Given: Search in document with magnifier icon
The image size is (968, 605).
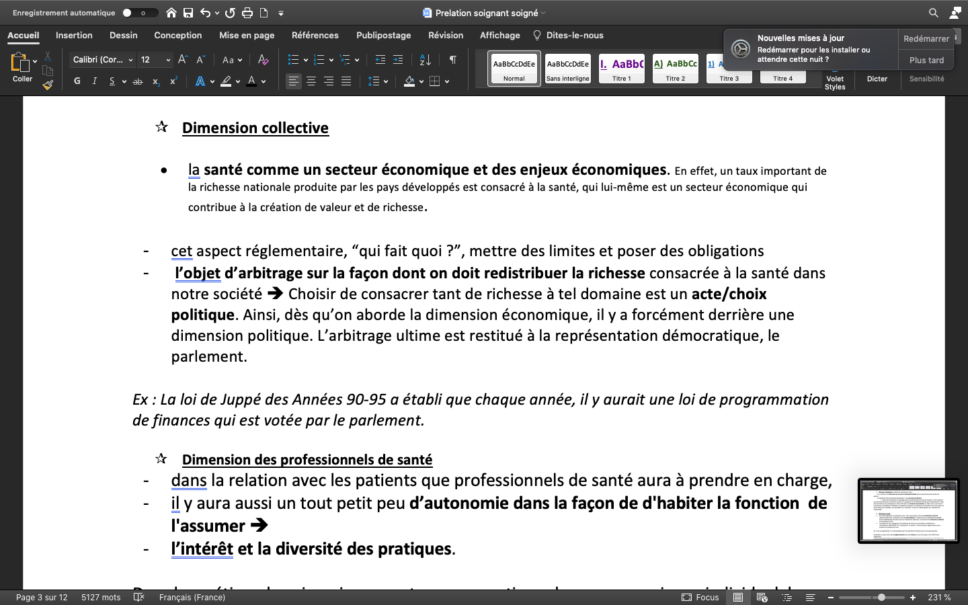Looking at the screenshot, I should (x=934, y=13).
